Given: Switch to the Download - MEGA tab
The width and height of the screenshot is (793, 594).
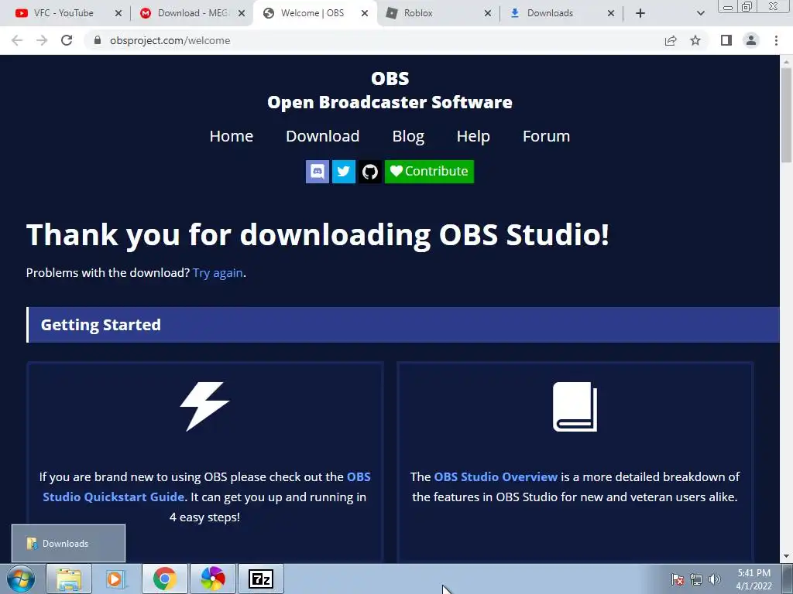Looking at the screenshot, I should [x=193, y=13].
